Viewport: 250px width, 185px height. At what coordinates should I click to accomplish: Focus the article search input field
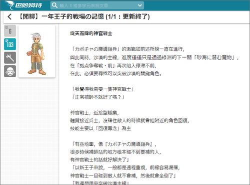point(97,6)
